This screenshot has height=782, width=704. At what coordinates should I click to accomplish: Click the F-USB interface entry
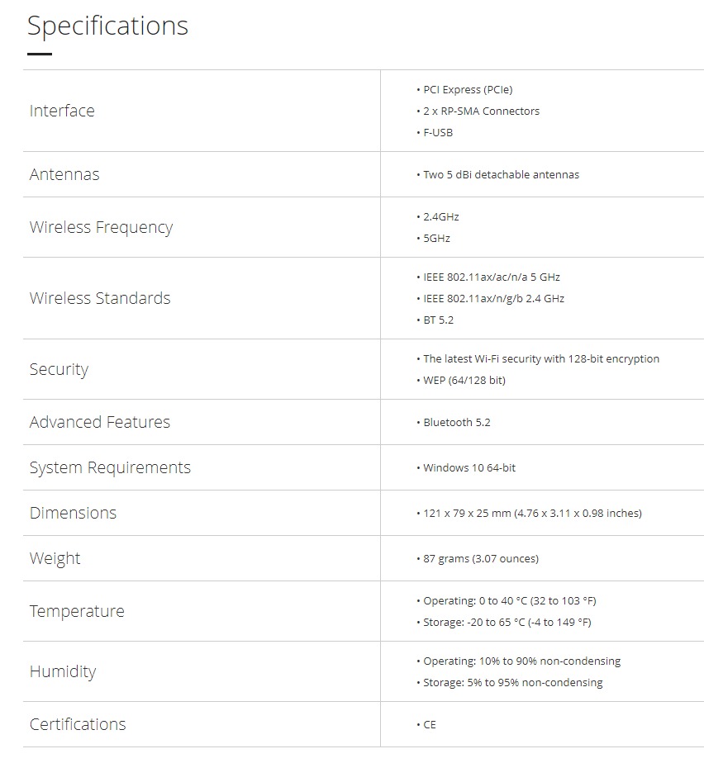[438, 132]
